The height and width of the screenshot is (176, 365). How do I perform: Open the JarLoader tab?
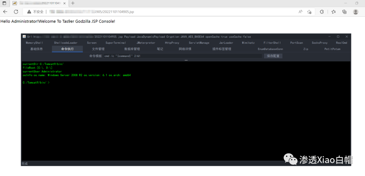coord(226,43)
